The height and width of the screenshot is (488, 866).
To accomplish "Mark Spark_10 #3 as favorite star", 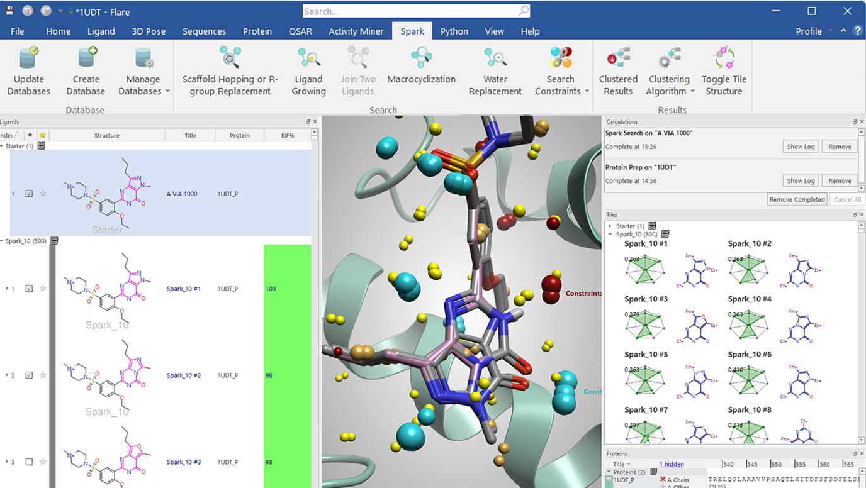I will coord(43,462).
